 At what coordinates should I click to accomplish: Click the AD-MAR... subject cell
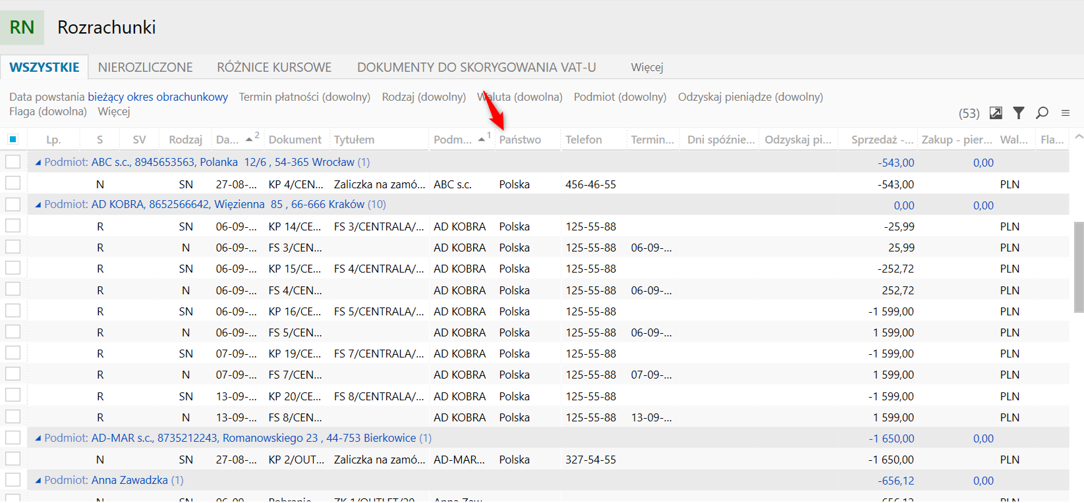point(459,460)
